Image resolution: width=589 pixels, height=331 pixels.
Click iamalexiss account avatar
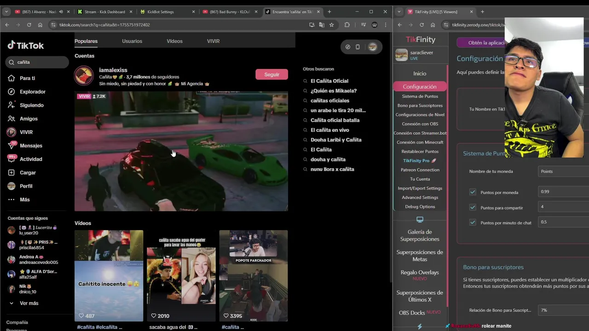[x=84, y=76]
